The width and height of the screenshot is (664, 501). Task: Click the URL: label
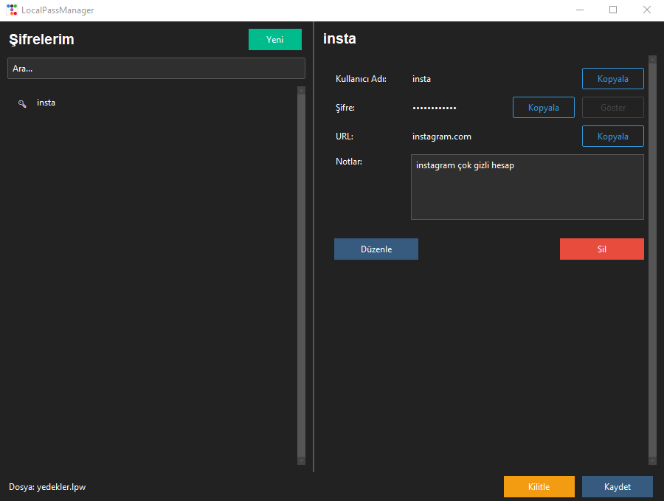345,137
